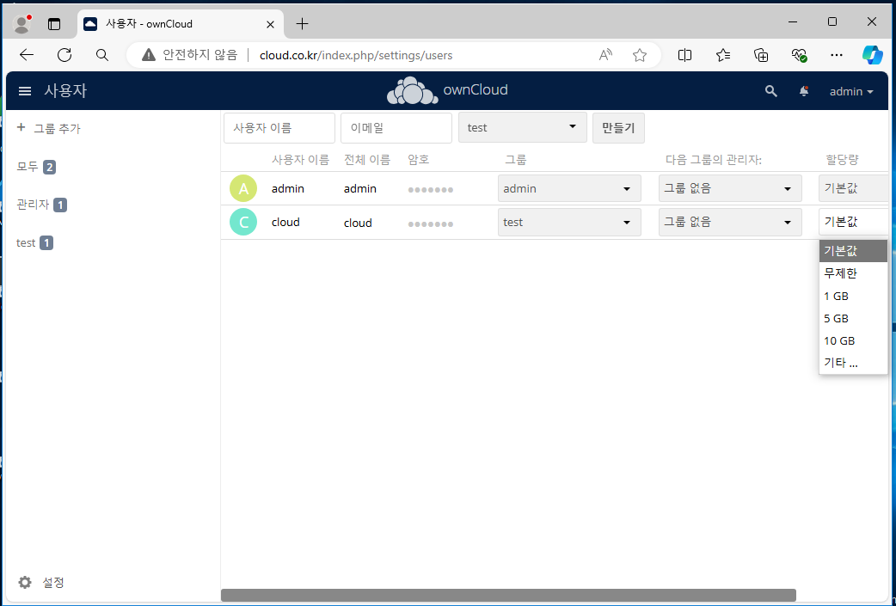Click 그룹 추가 in the sidebar
896x606 pixels.
(57, 129)
